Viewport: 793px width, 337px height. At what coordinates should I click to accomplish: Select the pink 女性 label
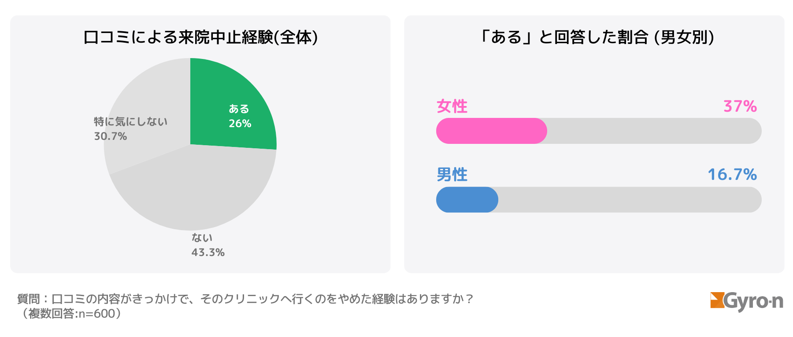point(452,106)
